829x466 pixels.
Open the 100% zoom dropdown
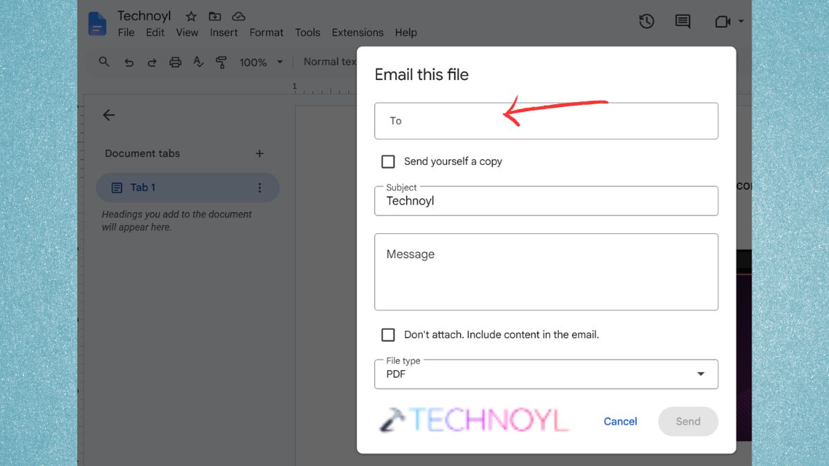coord(261,62)
